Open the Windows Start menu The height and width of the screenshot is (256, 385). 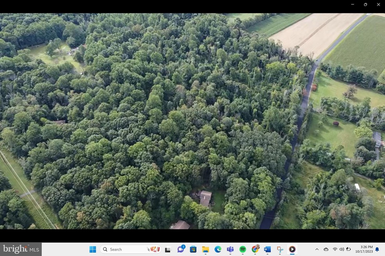[93, 249]
